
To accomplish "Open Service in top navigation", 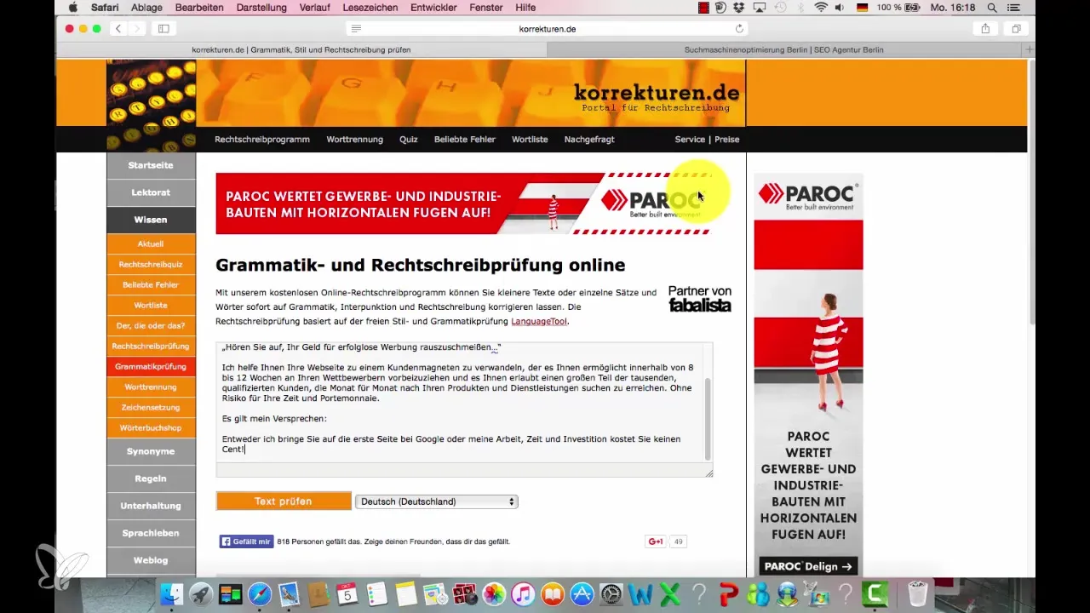I will coord(690,139).
